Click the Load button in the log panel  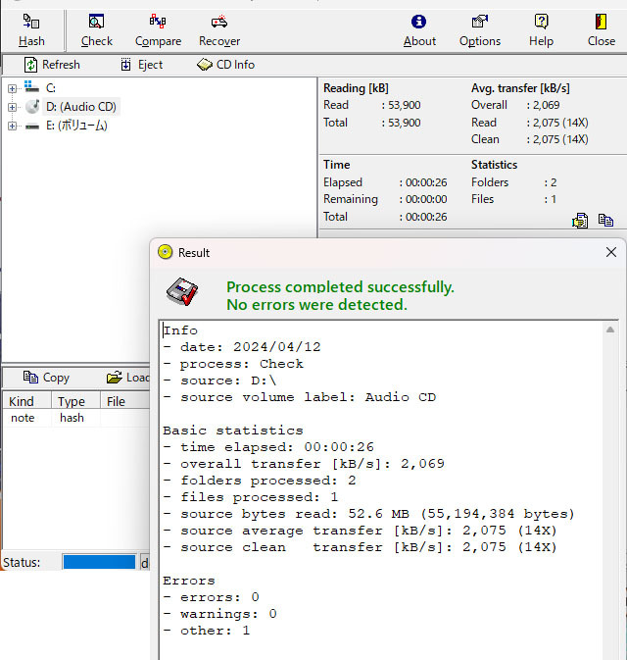pyautogui.click(x=128, y=378)
